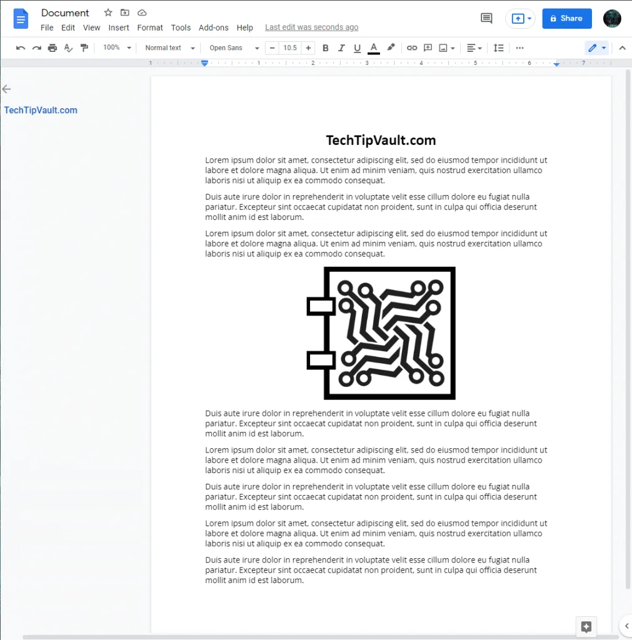
Task: Click the Google Docs home icon
Action: tap(21, 19)
